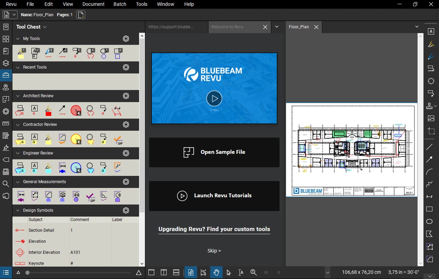
Task: Select the Pan tool in the bottom toolbar
Action: click(216, 272)
